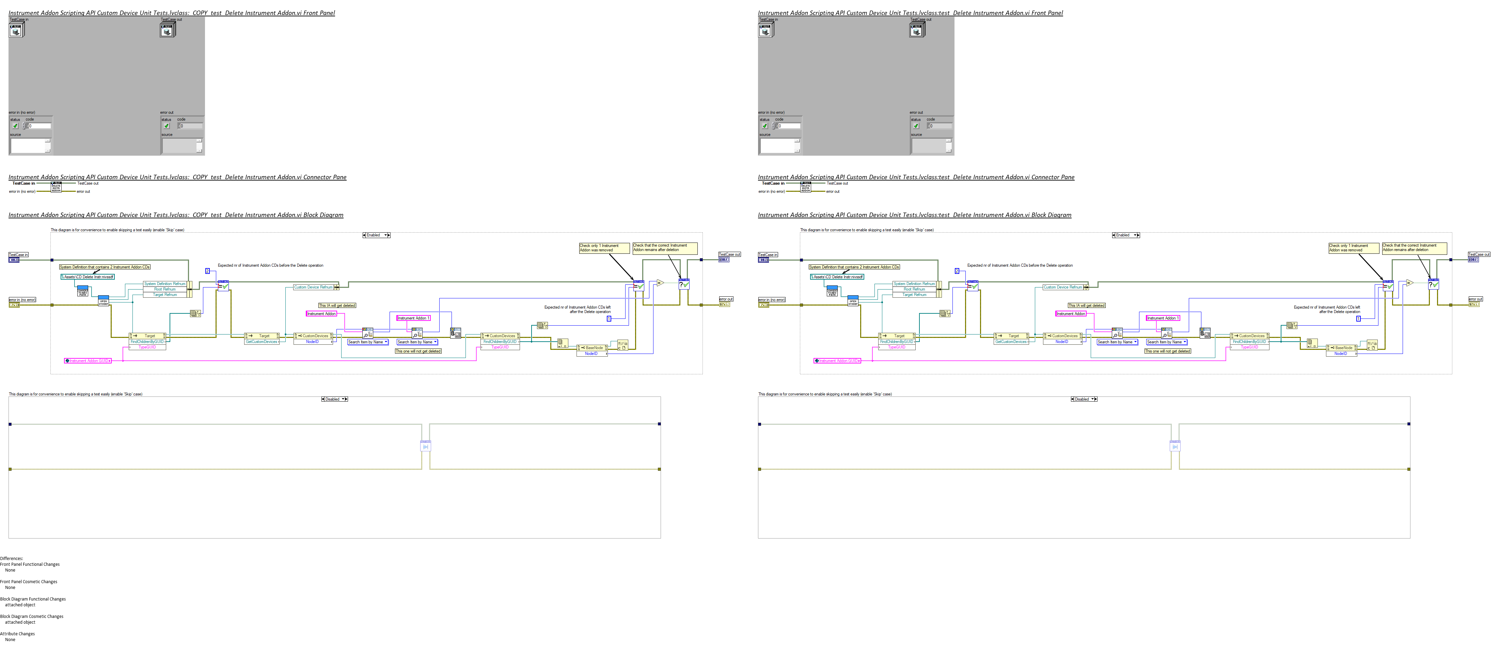Screen dimensions: 1499x654
Task: Click DELETE INSTR ADDON connector pane icon on left
Action: tap(56, 187)
